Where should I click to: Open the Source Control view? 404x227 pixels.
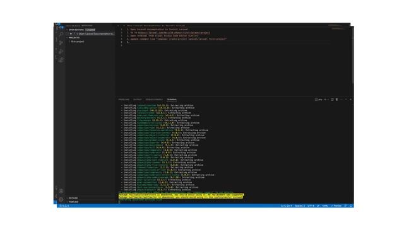pyautogui.click(x=61, y=43)
